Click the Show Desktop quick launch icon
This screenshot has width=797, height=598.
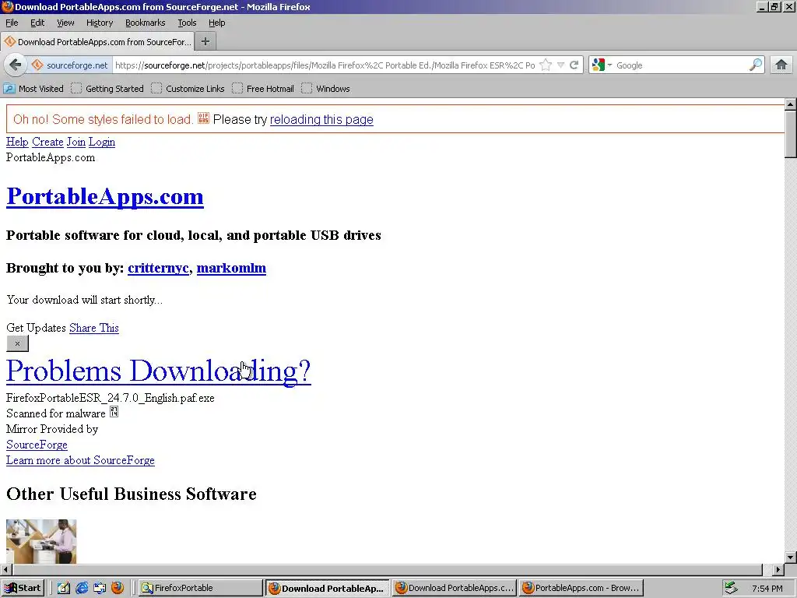tap(100, 588)
